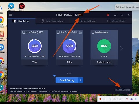
Task: Start the Smart Defrag button
Action: [x=67, y=80]
